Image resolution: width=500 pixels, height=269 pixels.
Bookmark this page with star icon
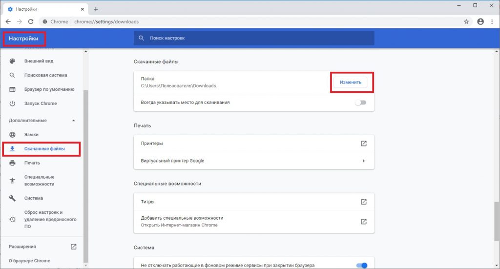click(466, 21)
